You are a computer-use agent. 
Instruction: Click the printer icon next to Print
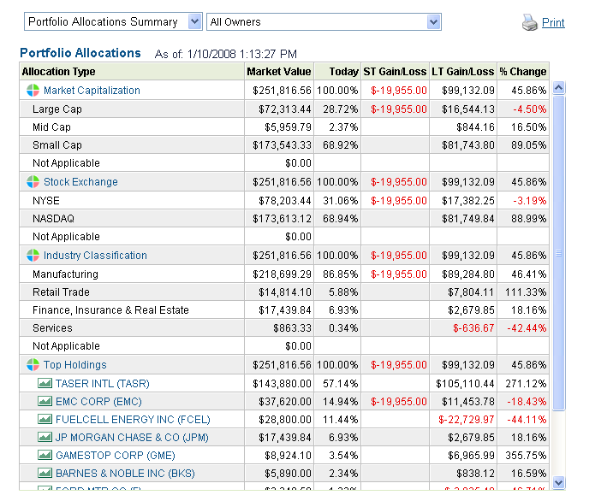click(529, 23)
